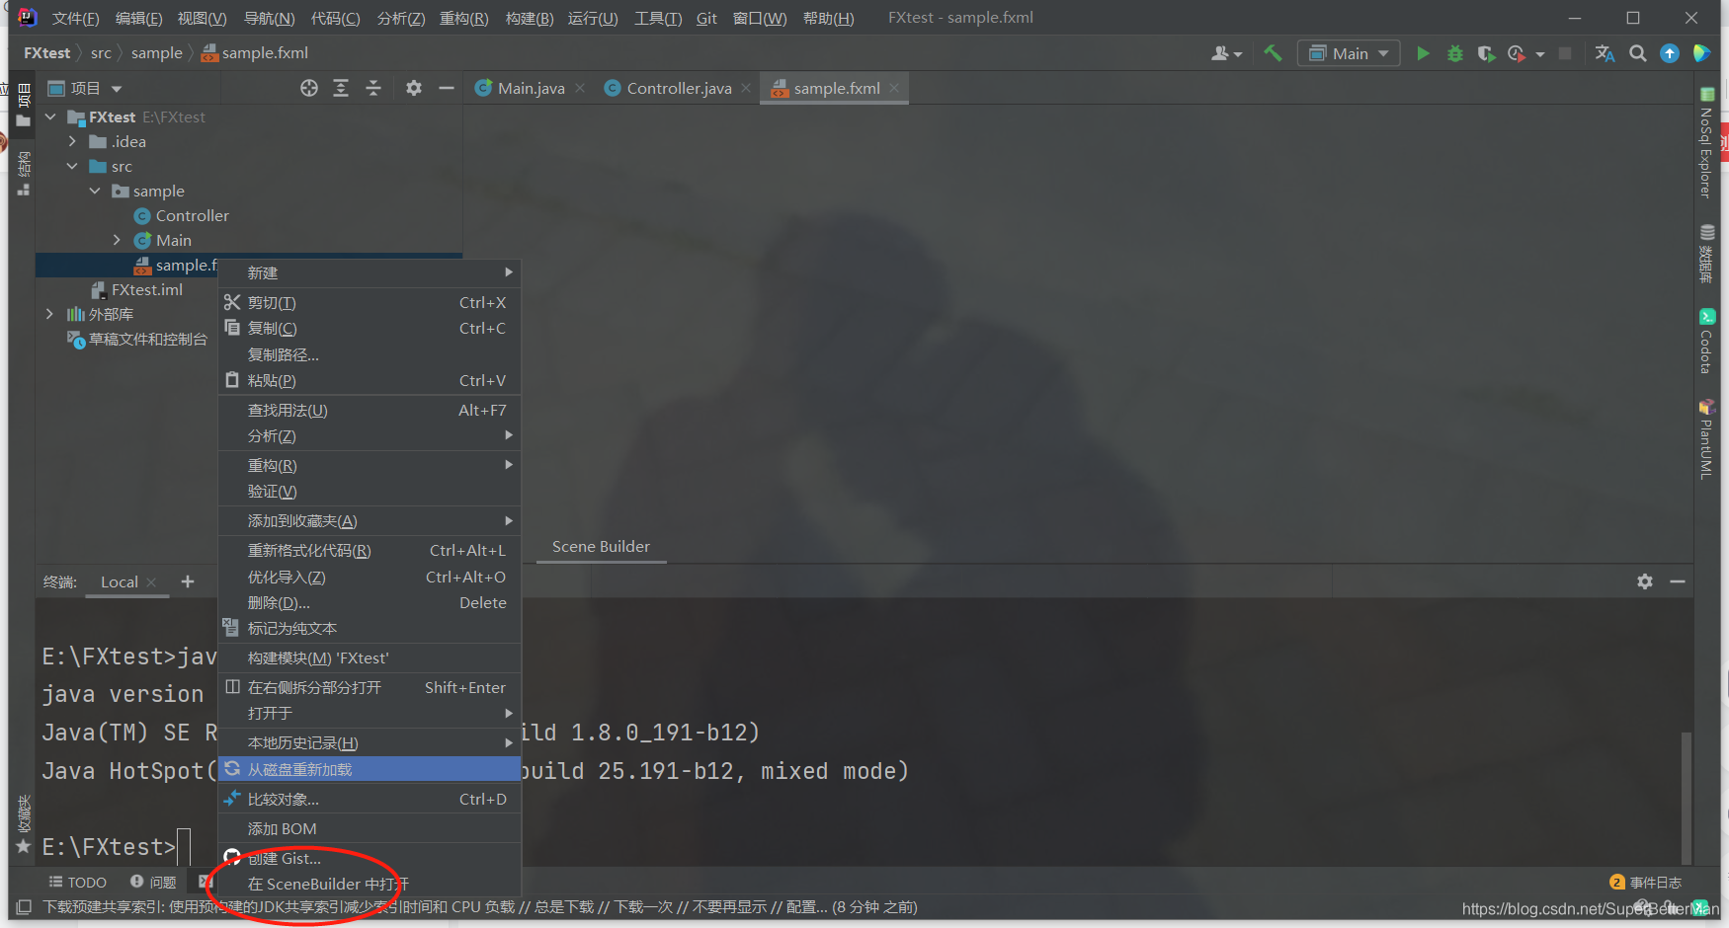Choose 创建 Gist... in context menu

[x=370, y=858]
